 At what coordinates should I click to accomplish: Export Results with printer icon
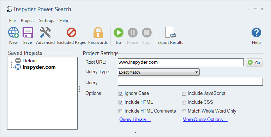pyautogui.click(x=170, y=36)
